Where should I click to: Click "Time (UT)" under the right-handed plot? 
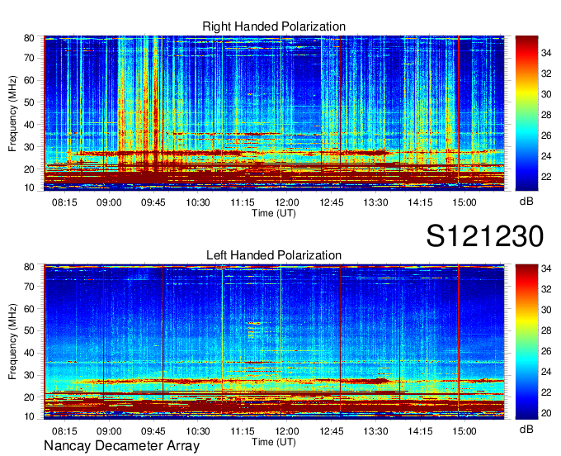[274, 213]
